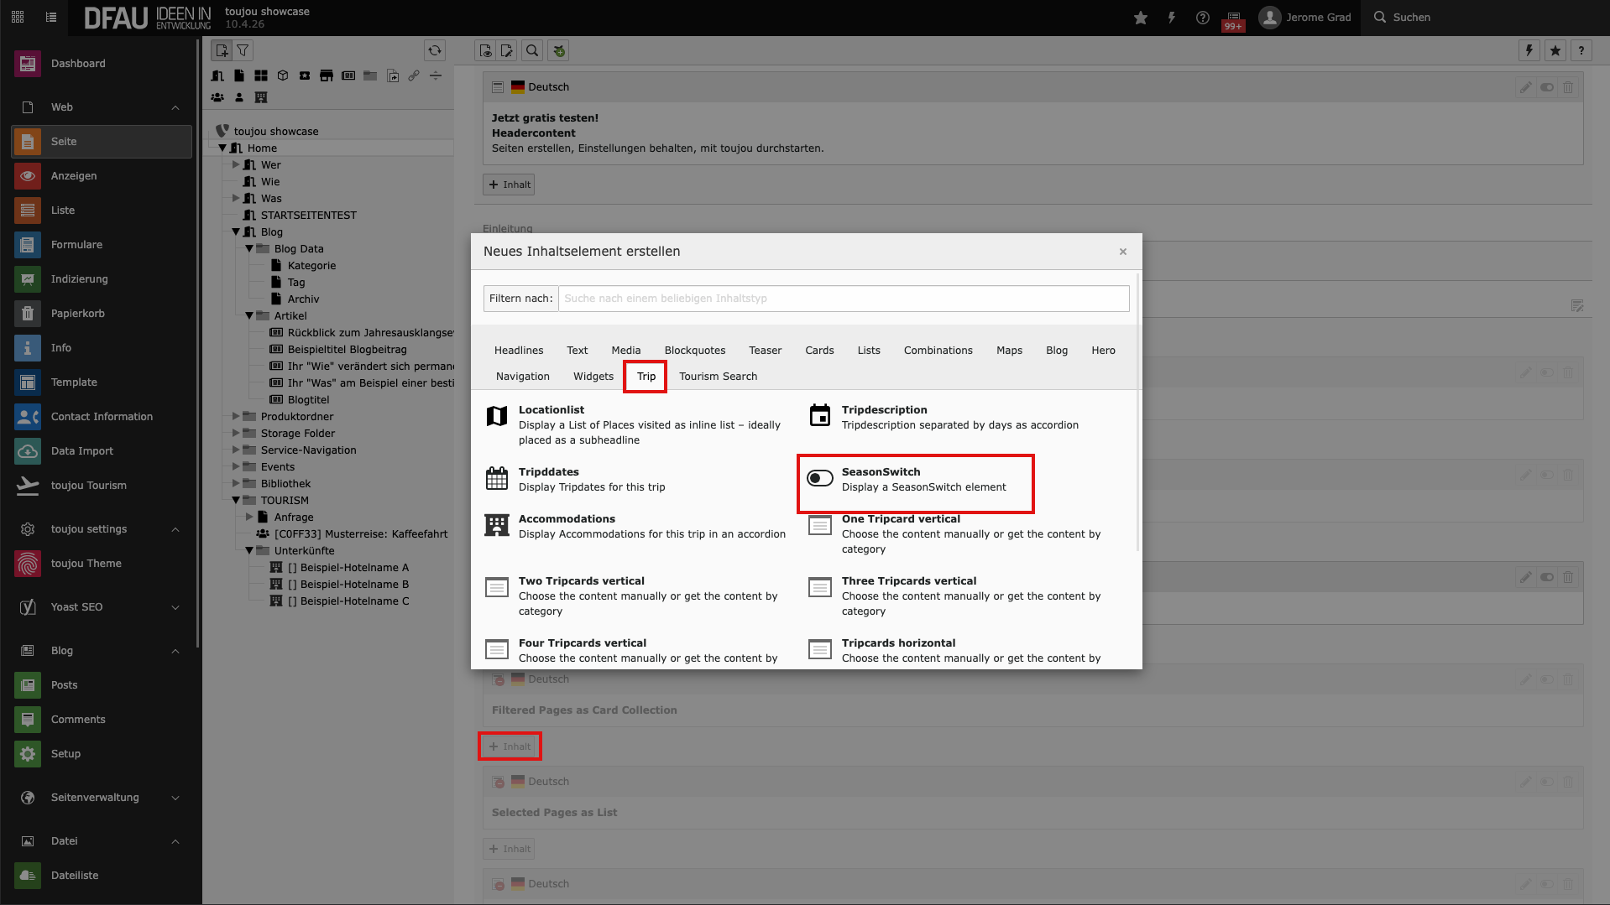
Task: Close the Neues Inhaltselement dialog
Action: click(1122, 252)
